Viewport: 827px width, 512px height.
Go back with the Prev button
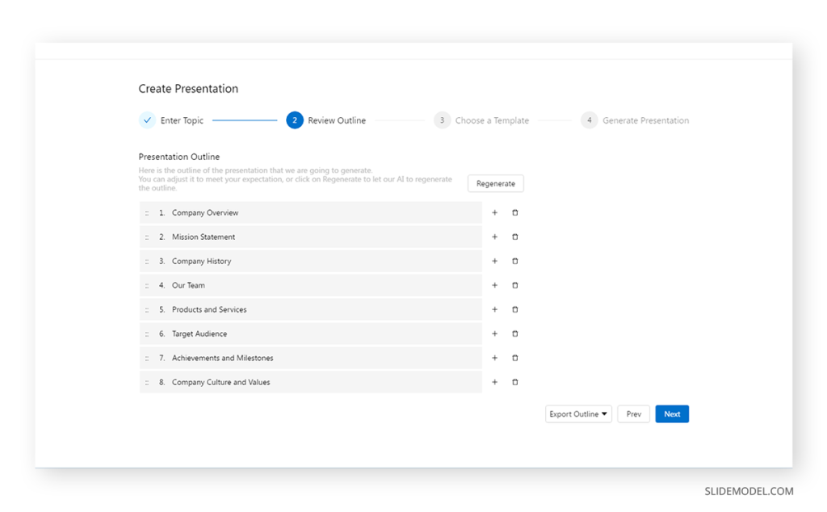pos(633,413)
